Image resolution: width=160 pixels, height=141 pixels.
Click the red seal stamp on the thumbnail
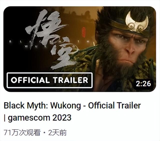83,32
